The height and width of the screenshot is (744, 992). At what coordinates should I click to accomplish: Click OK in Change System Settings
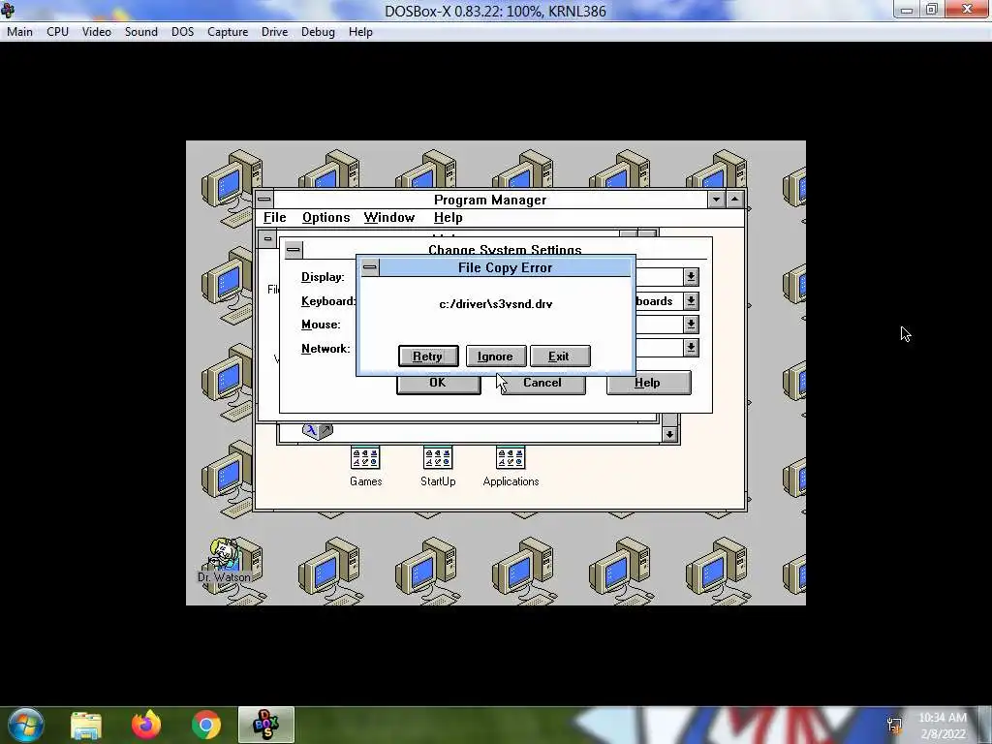click(x=439, y=383)
